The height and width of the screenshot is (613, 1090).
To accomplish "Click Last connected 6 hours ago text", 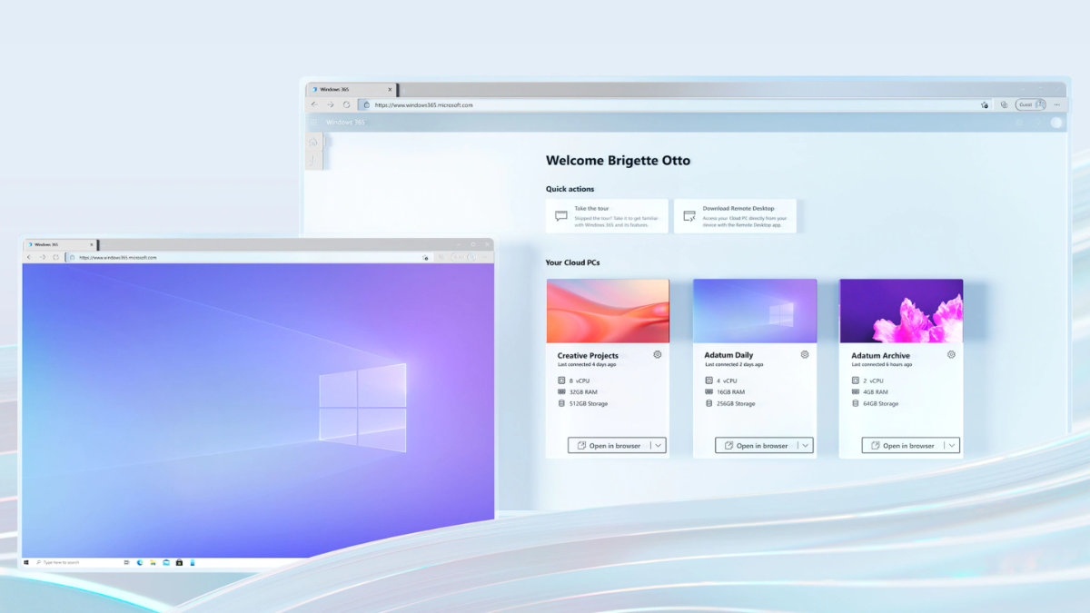I will point(882,365).
